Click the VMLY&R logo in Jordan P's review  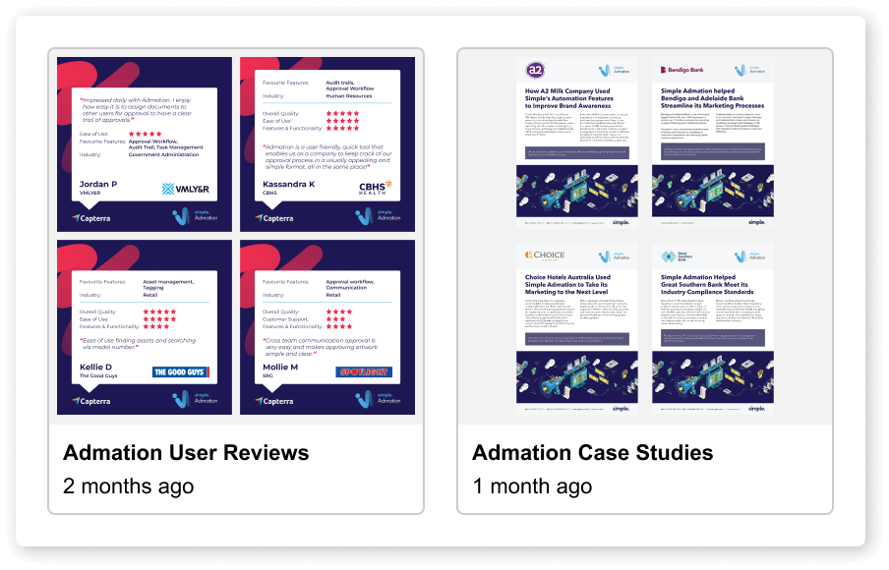click(x=185, y=188)
